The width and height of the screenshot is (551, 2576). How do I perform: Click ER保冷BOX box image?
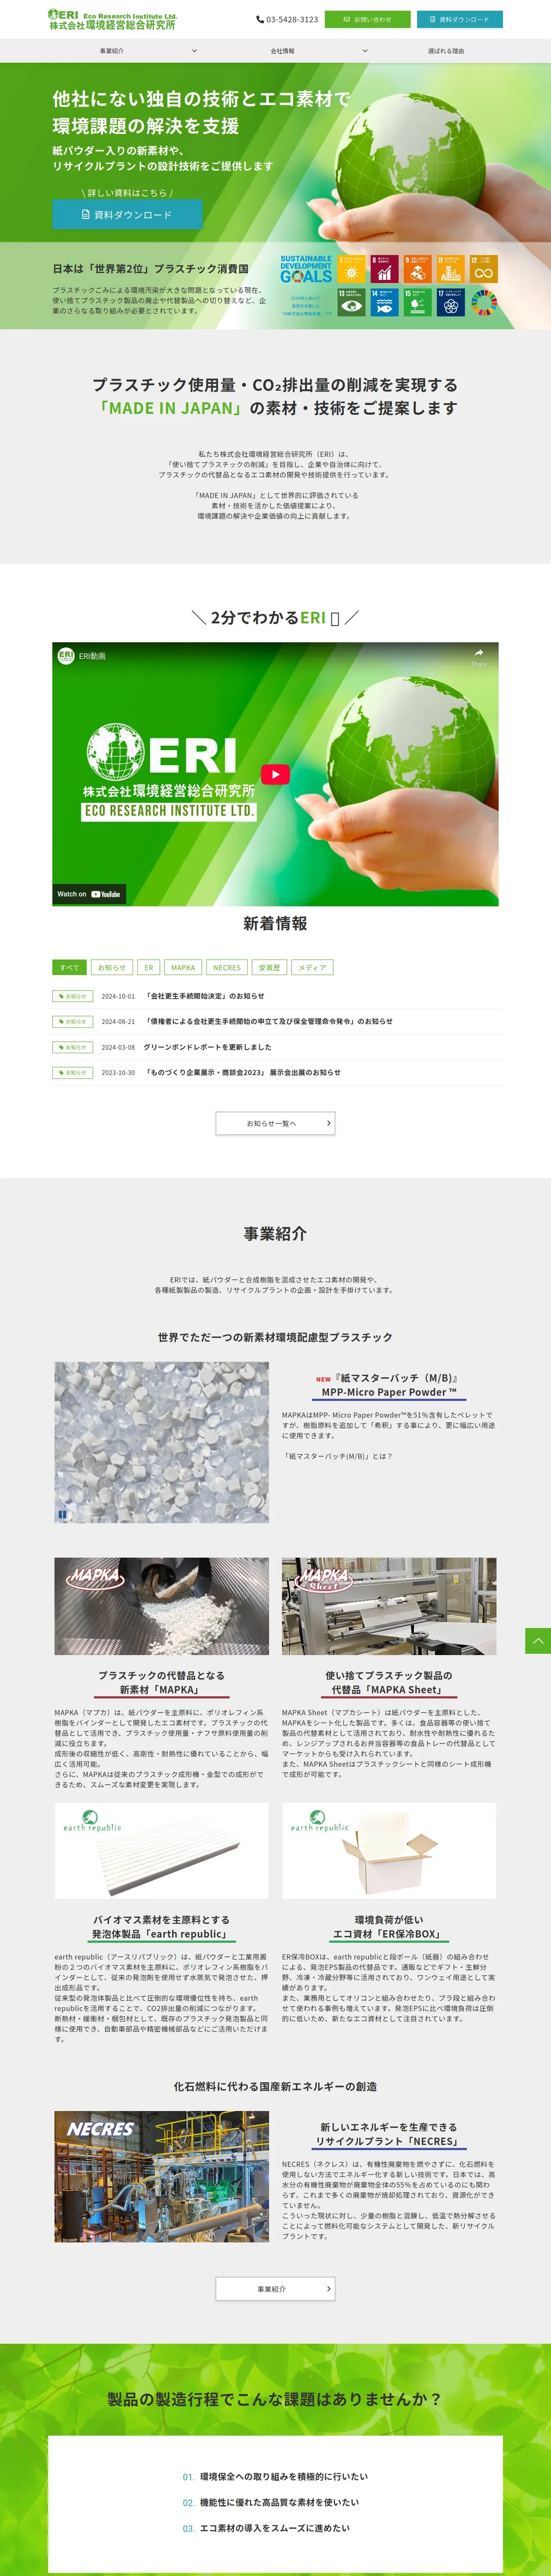389,1850
